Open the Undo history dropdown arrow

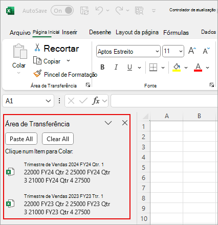tap(107, 11)
